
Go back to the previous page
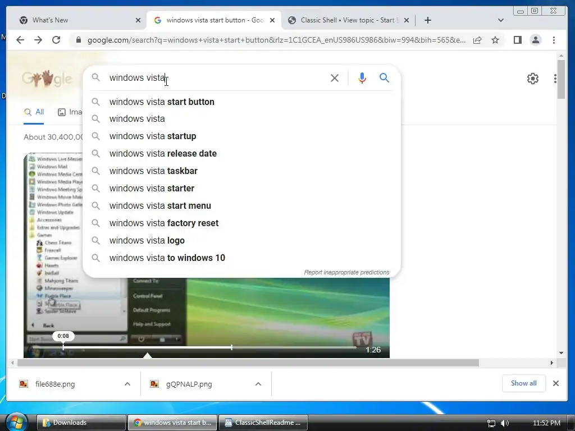coord(20,40)
